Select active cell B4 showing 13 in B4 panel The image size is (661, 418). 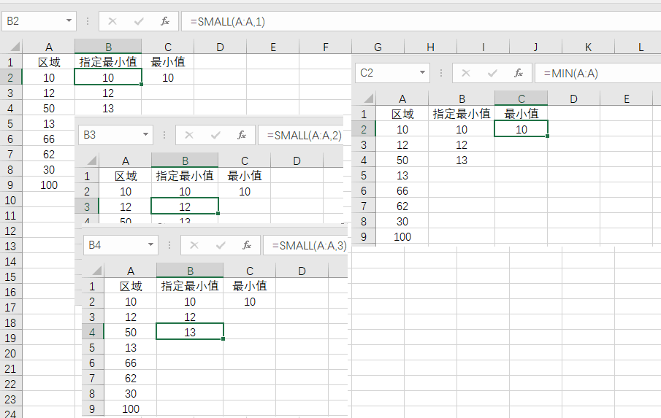point(190,332)
